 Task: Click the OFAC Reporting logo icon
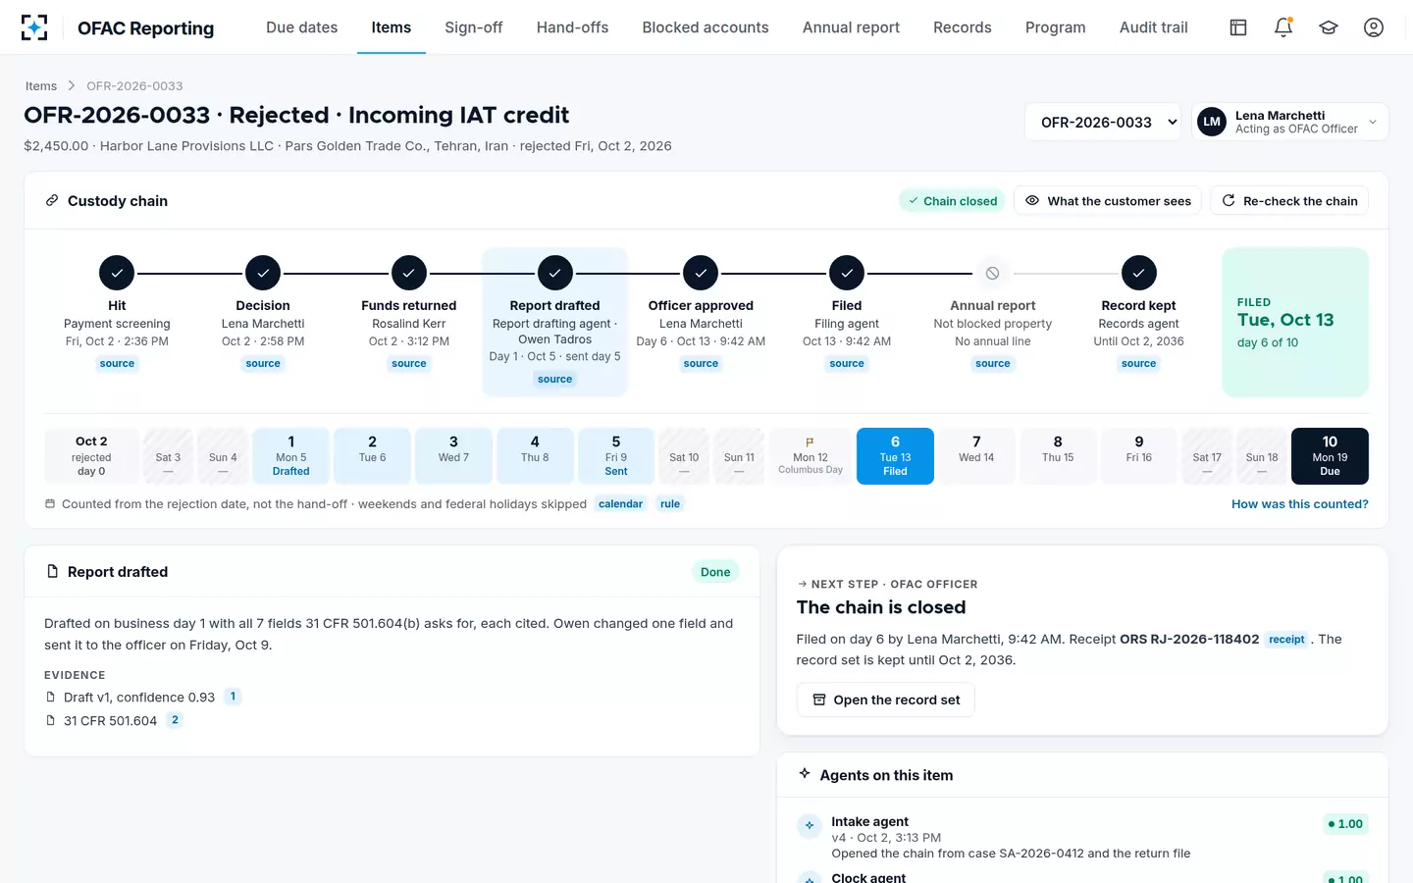34,27
